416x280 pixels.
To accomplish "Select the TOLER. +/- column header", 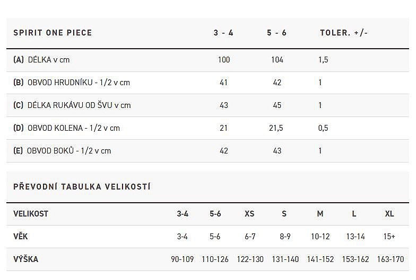I will click(343, 33).
